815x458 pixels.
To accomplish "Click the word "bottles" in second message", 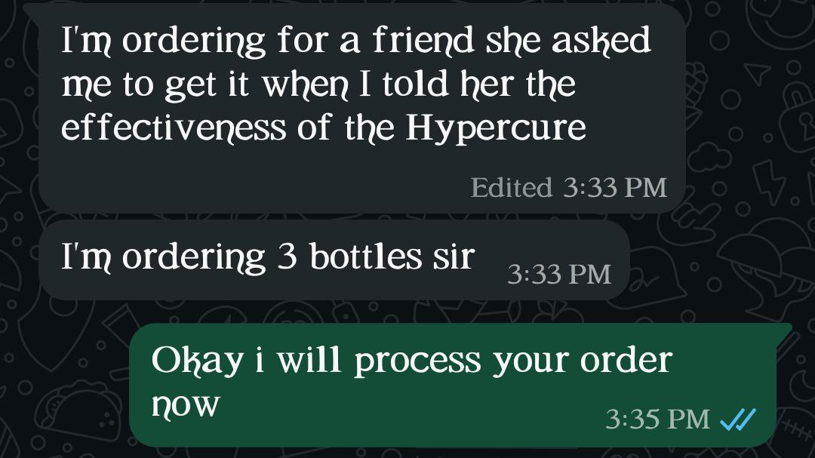I will point(365,257).
